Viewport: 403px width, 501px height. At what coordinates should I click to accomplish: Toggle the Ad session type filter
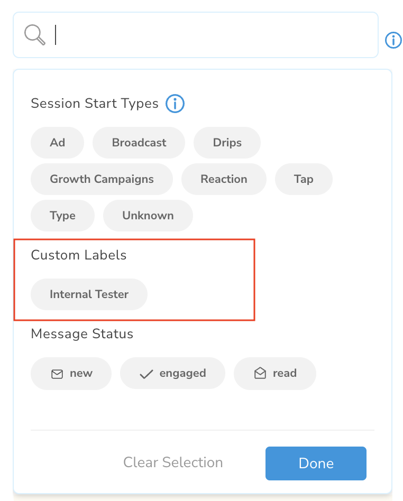pyautogui.click(x=57, y=143)
